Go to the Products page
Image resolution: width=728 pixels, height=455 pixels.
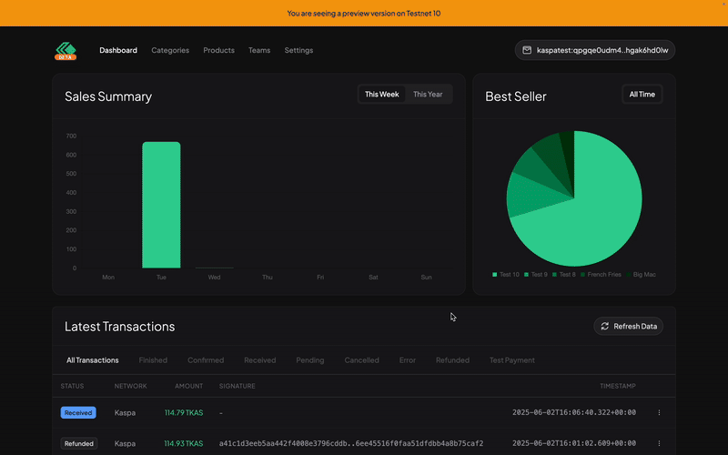pyautogui.click(x=218, y=50)
